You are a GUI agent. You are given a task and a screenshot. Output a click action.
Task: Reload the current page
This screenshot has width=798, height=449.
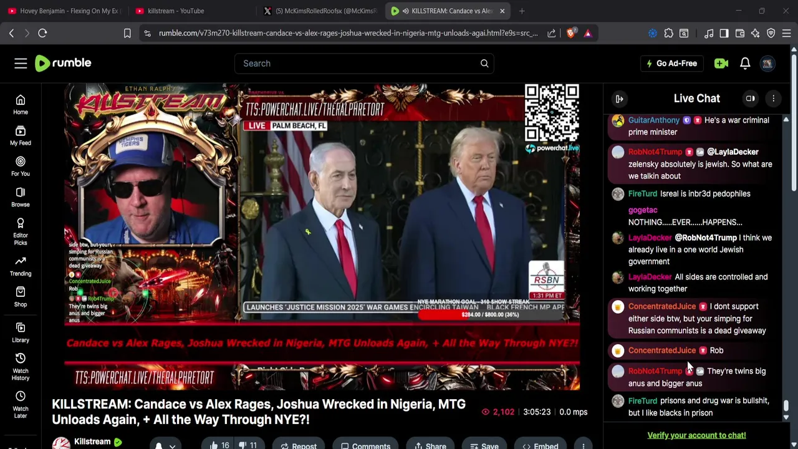point(42,33)
